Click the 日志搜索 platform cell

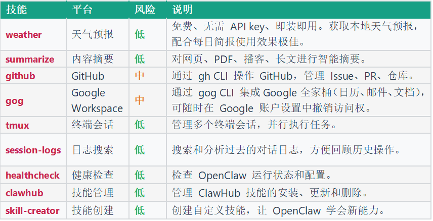[93, 150]
